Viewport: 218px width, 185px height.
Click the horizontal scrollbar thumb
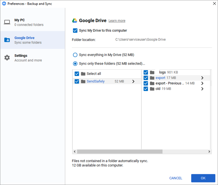(x=120, y=152)
